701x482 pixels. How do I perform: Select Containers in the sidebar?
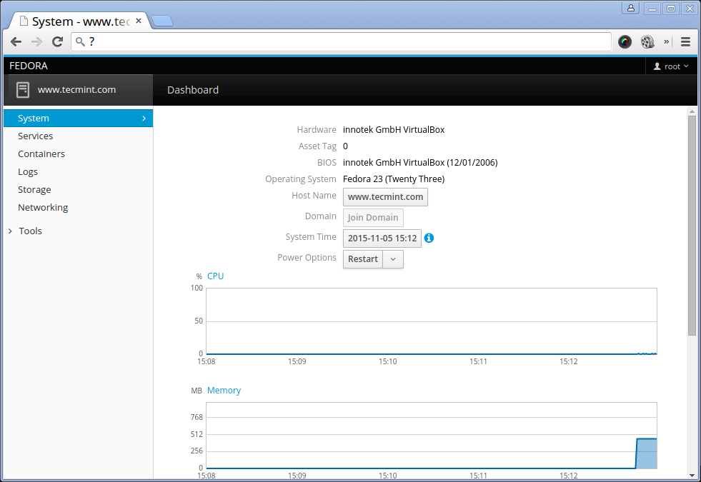pos(41,154)
